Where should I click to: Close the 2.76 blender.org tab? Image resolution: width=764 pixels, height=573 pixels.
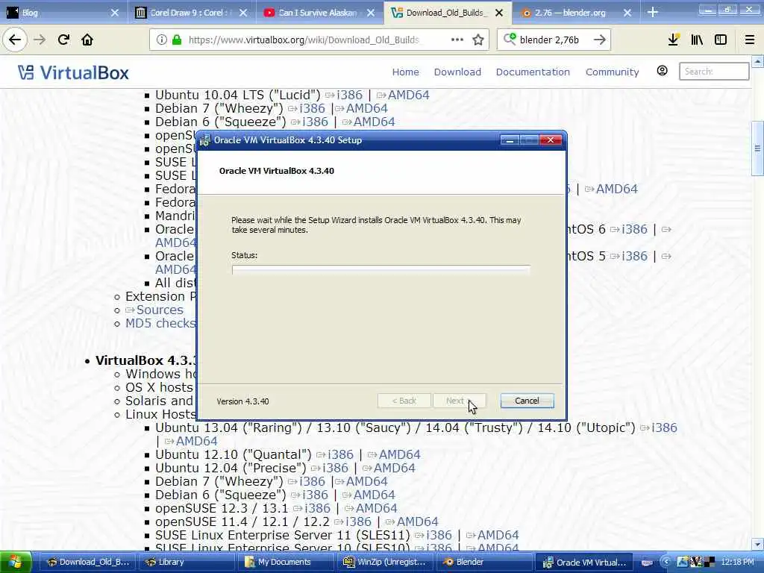click(x=627, y=13)
